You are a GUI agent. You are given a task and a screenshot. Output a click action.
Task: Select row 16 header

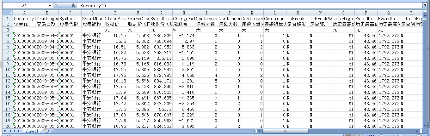(8, 104)
